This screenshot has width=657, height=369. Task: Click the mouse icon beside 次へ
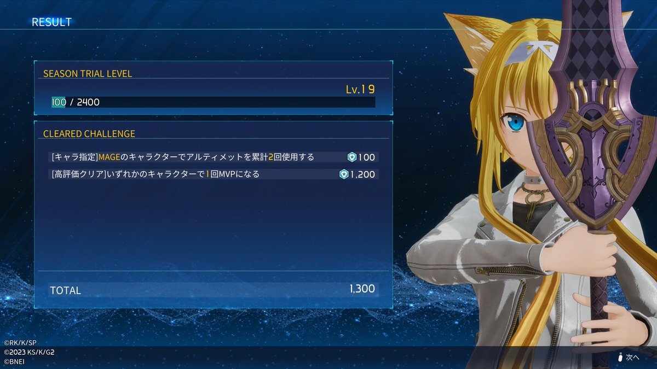pos(620,357)
